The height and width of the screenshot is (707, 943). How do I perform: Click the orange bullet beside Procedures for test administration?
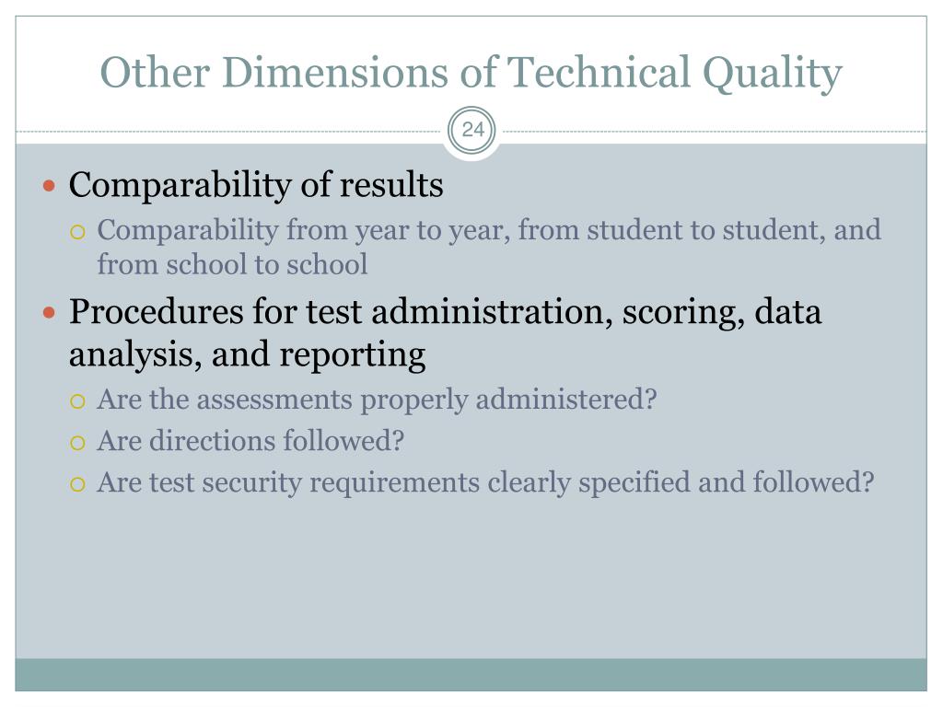click(x=50, y=313)
